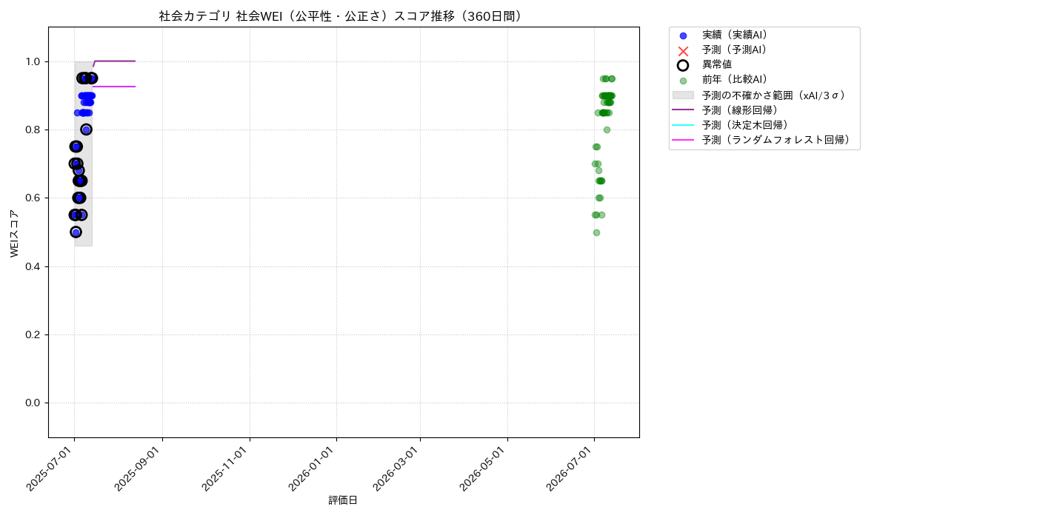Click the y-axis tick 1.0
The image size is (1037, 518).
(34, 61)
